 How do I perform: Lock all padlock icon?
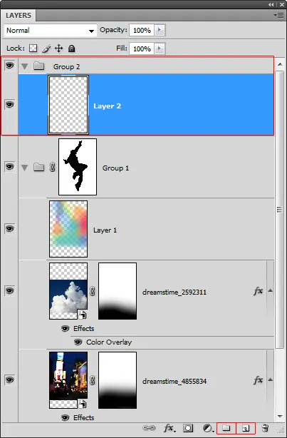coord(72,49)
